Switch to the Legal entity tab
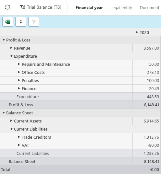161x174 pixels. coord(121,7)
